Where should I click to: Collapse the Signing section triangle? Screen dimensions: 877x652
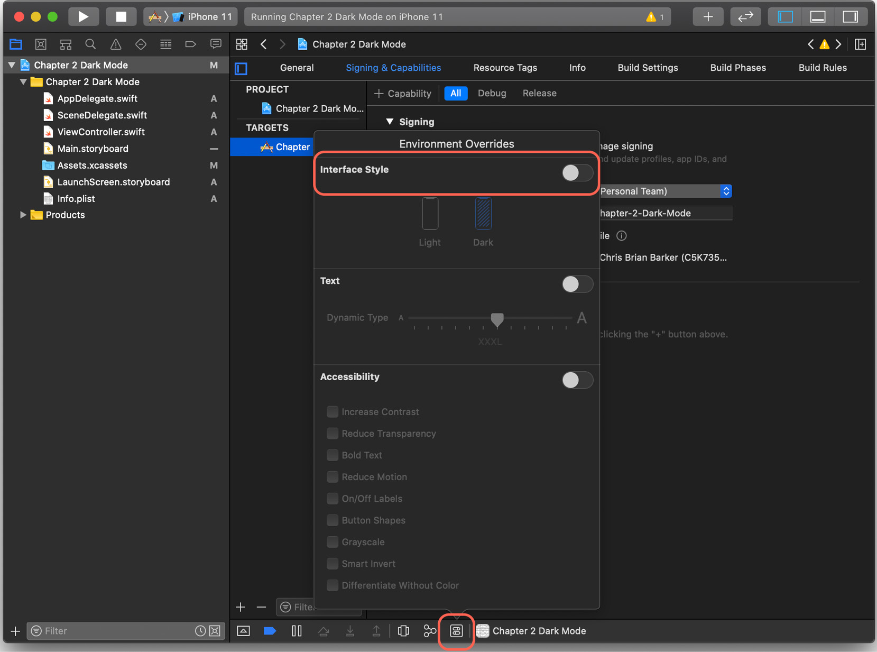click(x=390, y=122)
